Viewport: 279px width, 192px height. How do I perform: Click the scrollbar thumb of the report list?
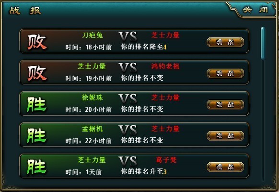(263, 43)
